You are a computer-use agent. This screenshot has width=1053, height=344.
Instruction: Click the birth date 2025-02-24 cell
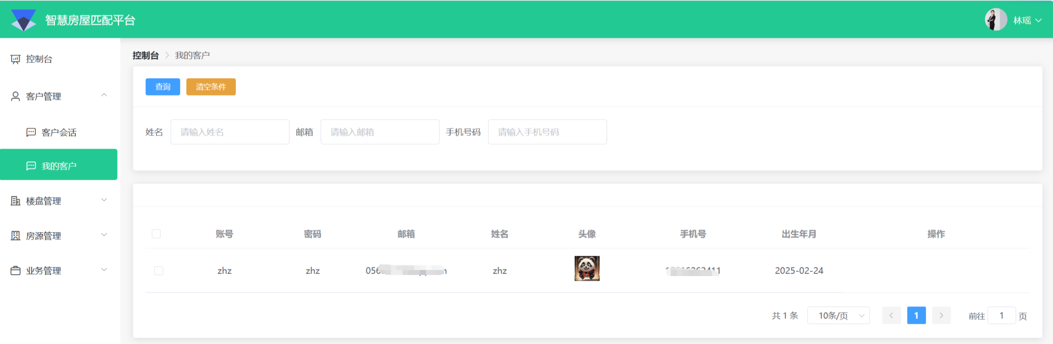coord(799,270)
